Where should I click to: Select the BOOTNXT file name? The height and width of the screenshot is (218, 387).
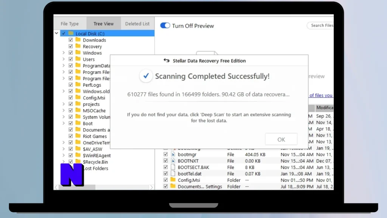(x=188, y=161)
